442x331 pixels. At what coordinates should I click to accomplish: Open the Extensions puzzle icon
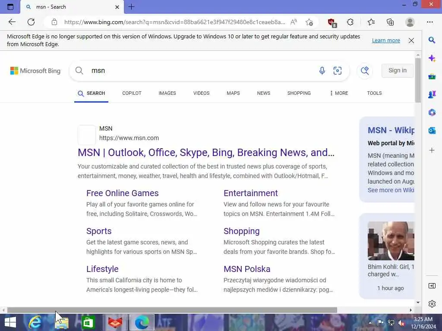coord(350,22)
